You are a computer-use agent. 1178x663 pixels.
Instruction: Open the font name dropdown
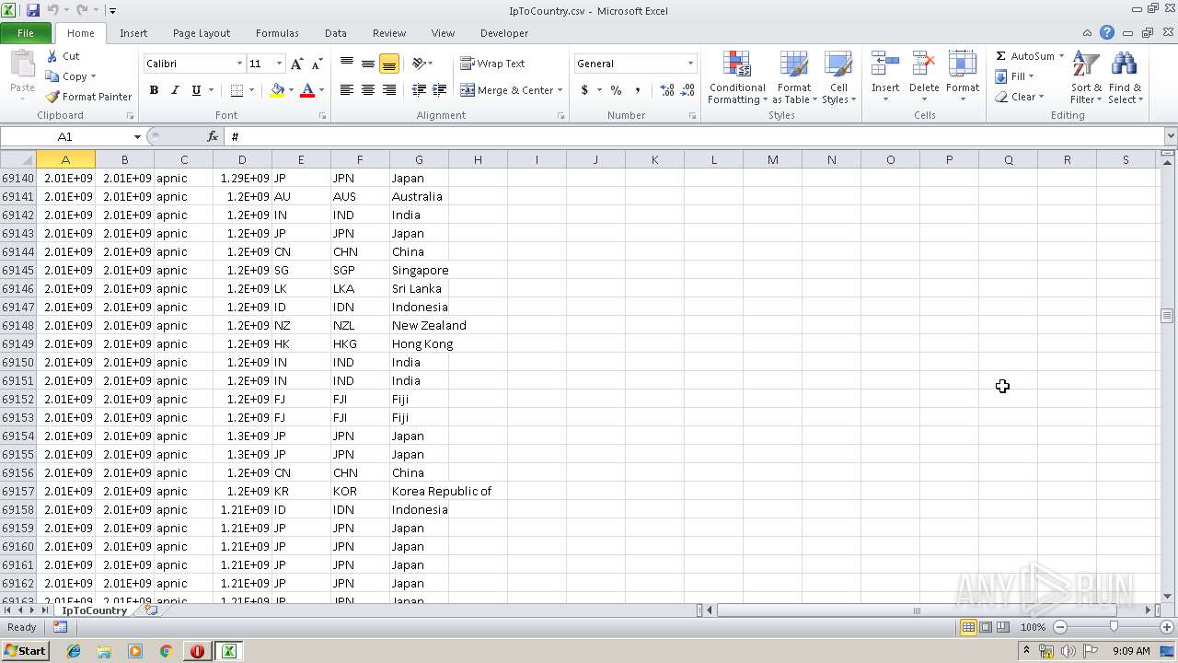point(240,64)
